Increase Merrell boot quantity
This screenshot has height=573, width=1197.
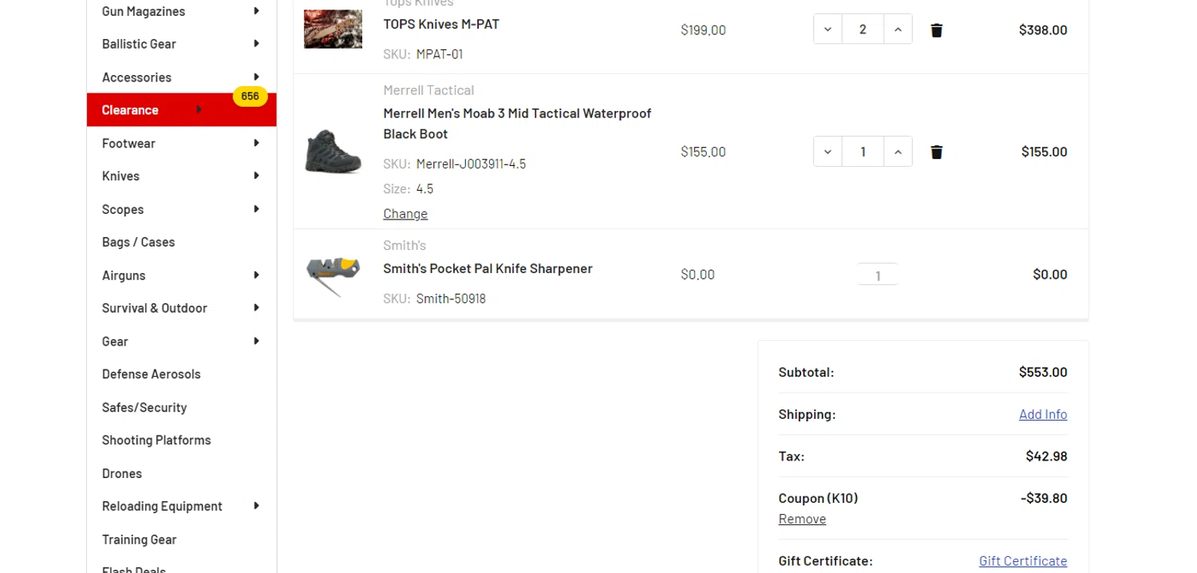point(898,152)
